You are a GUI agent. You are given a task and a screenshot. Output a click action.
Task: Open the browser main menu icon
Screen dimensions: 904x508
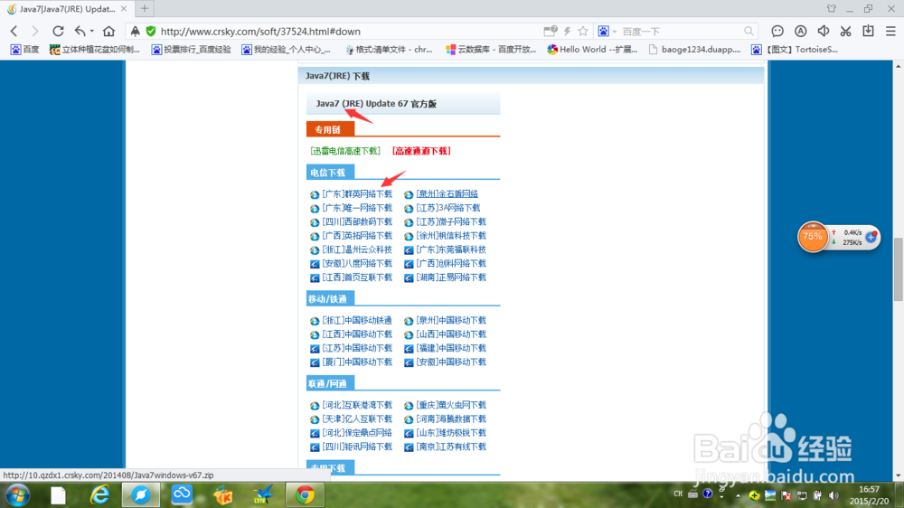point(890,31)
